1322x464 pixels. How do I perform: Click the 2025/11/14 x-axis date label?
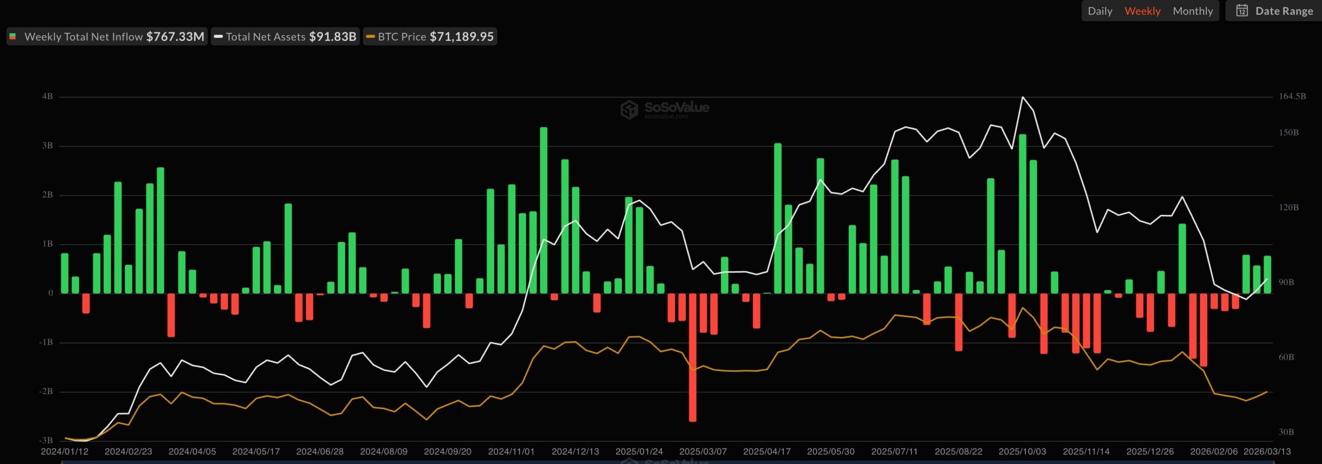[x=1086, y=452]
